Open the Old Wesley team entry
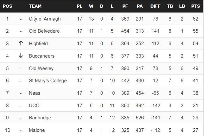The width and height of the screenshot is (204, 136). coord(41,68)
